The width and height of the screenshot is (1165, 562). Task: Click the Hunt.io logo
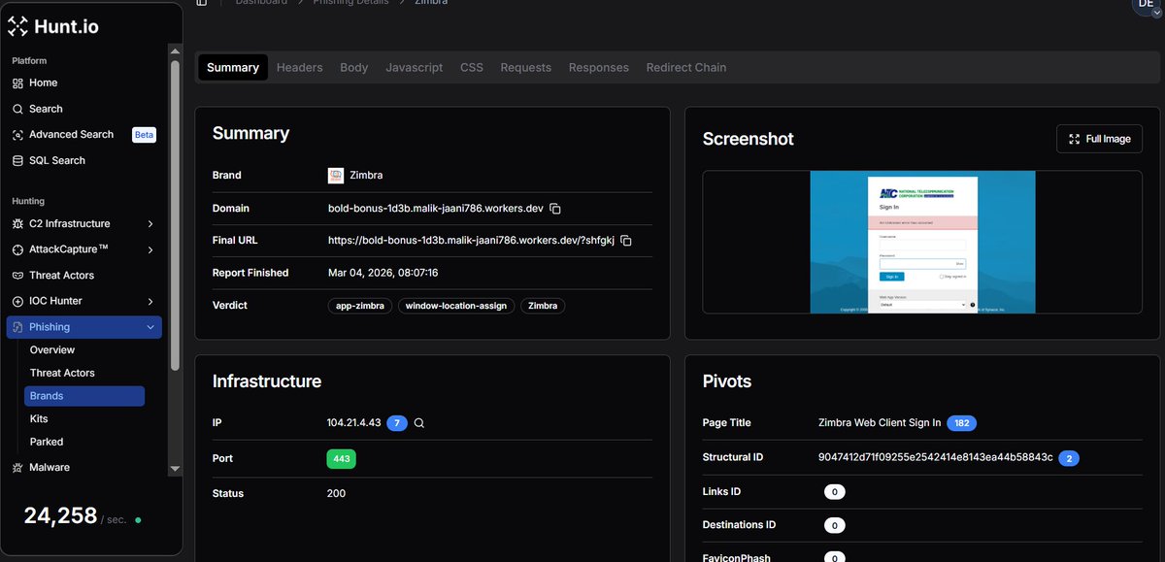(x=52, y=27)
